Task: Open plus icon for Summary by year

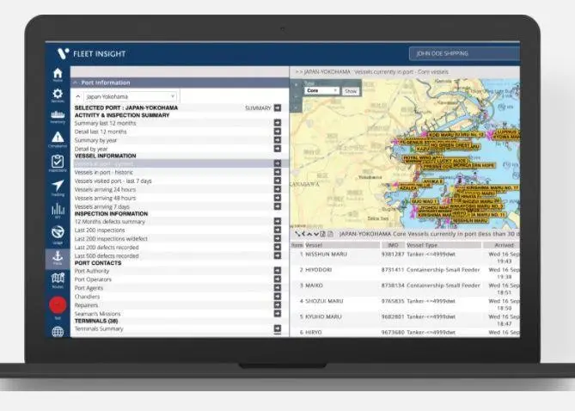Action: [278, 140]
